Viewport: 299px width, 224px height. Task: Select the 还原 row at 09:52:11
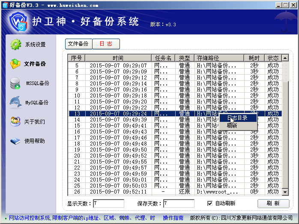click(175, 192)
